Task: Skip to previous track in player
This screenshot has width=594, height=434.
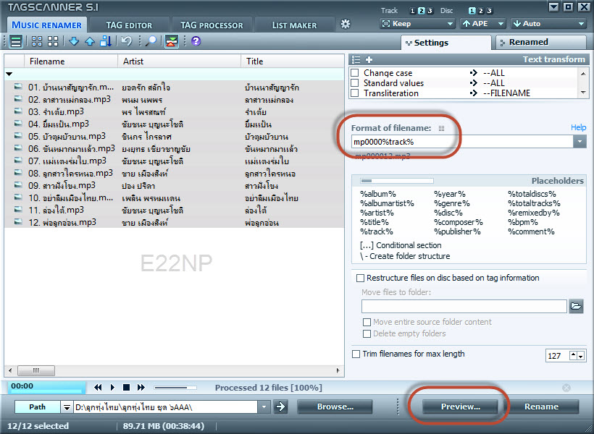Action: 98,387
